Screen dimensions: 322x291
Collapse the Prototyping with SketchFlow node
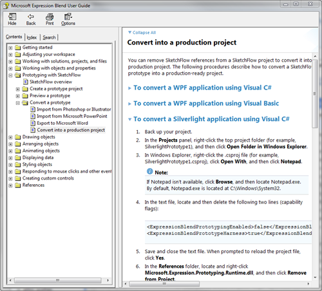tap(10, 75)
